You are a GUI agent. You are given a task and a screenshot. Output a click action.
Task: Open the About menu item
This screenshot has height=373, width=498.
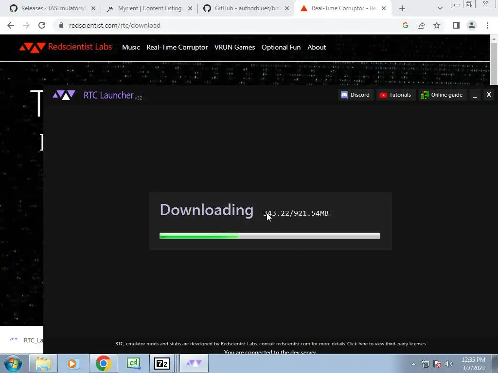point(316,47)
